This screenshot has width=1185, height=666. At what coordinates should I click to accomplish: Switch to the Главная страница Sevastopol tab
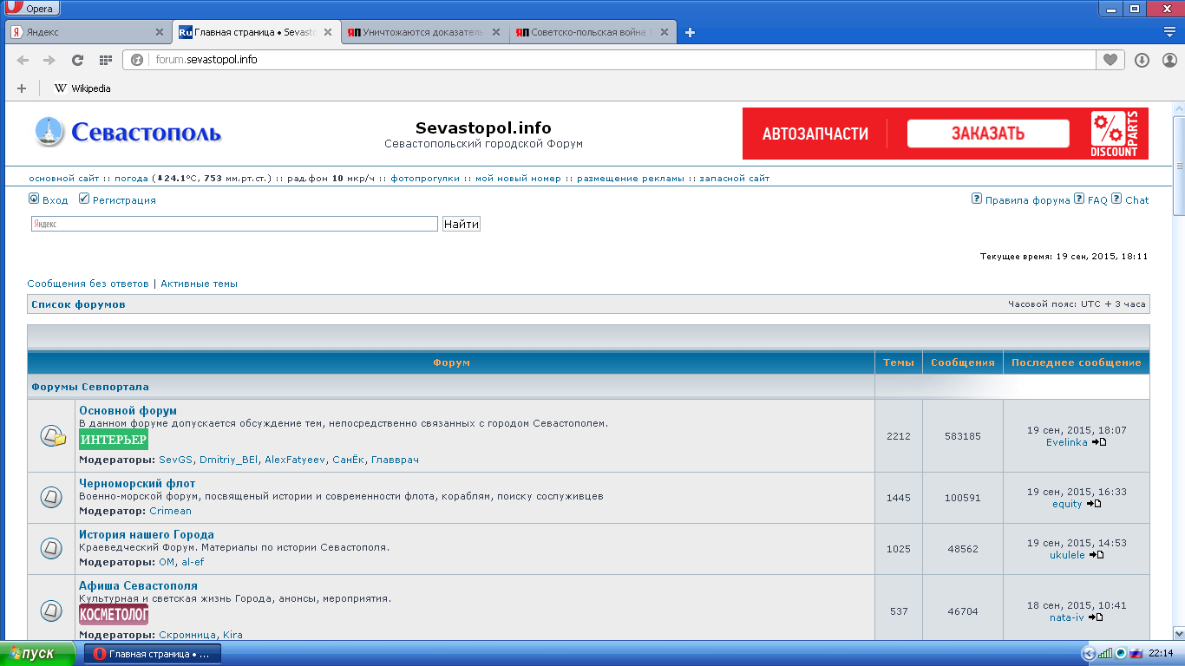(x=255, y=32)
